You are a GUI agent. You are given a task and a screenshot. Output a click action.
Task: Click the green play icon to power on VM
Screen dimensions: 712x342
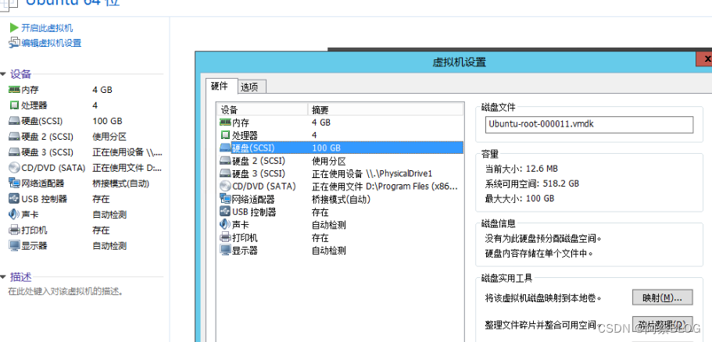point(13,28)
